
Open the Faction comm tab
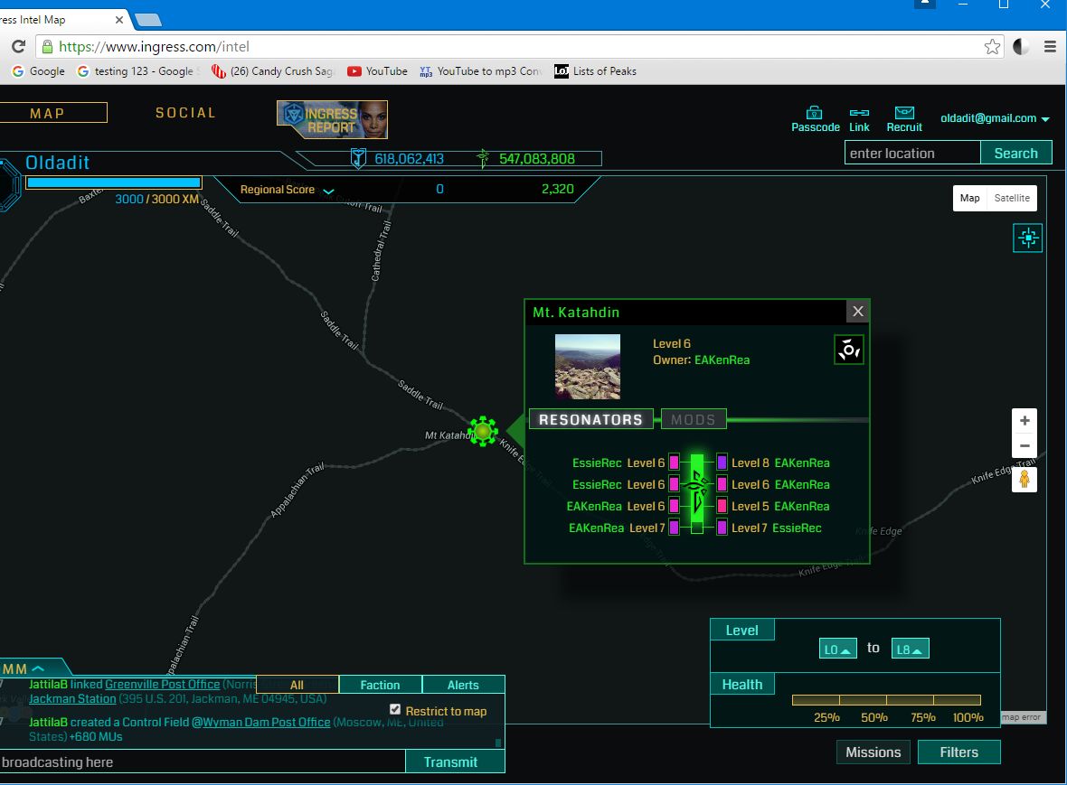coord(380,685)
